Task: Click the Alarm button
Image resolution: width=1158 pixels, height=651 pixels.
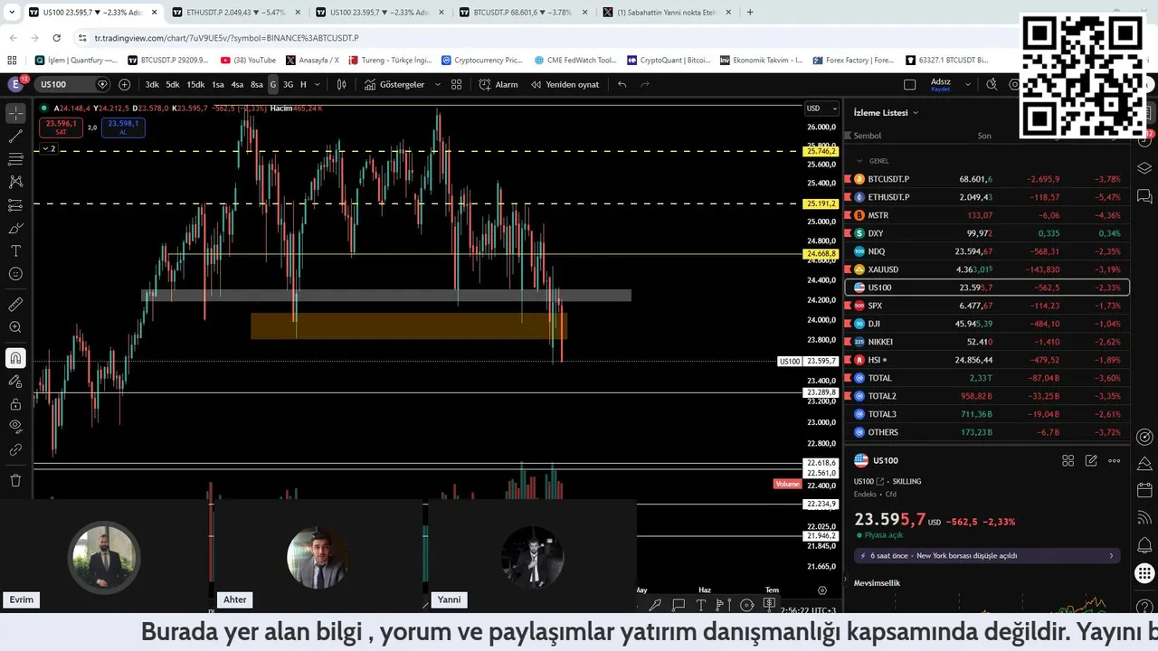Action: click(x=498, y=84)
